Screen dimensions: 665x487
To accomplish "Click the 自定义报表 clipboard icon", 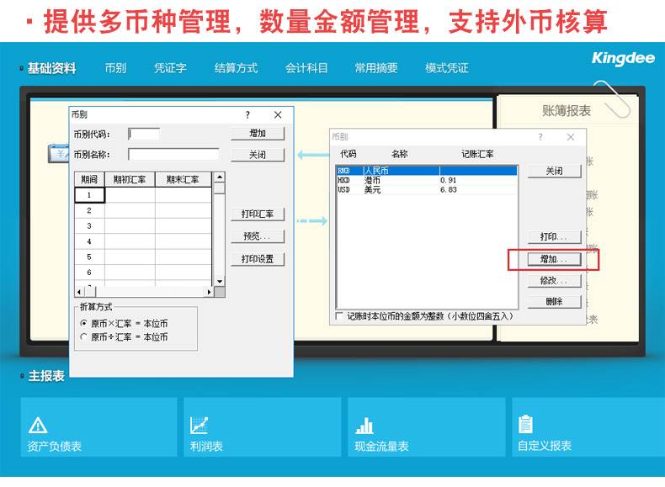I will pyautogui.click(x=526, y=424).
